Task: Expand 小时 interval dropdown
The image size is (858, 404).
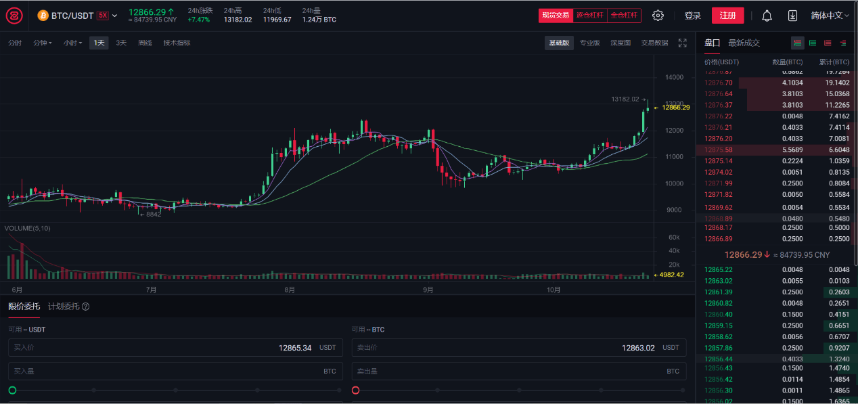Action: (x=72, y=43)
